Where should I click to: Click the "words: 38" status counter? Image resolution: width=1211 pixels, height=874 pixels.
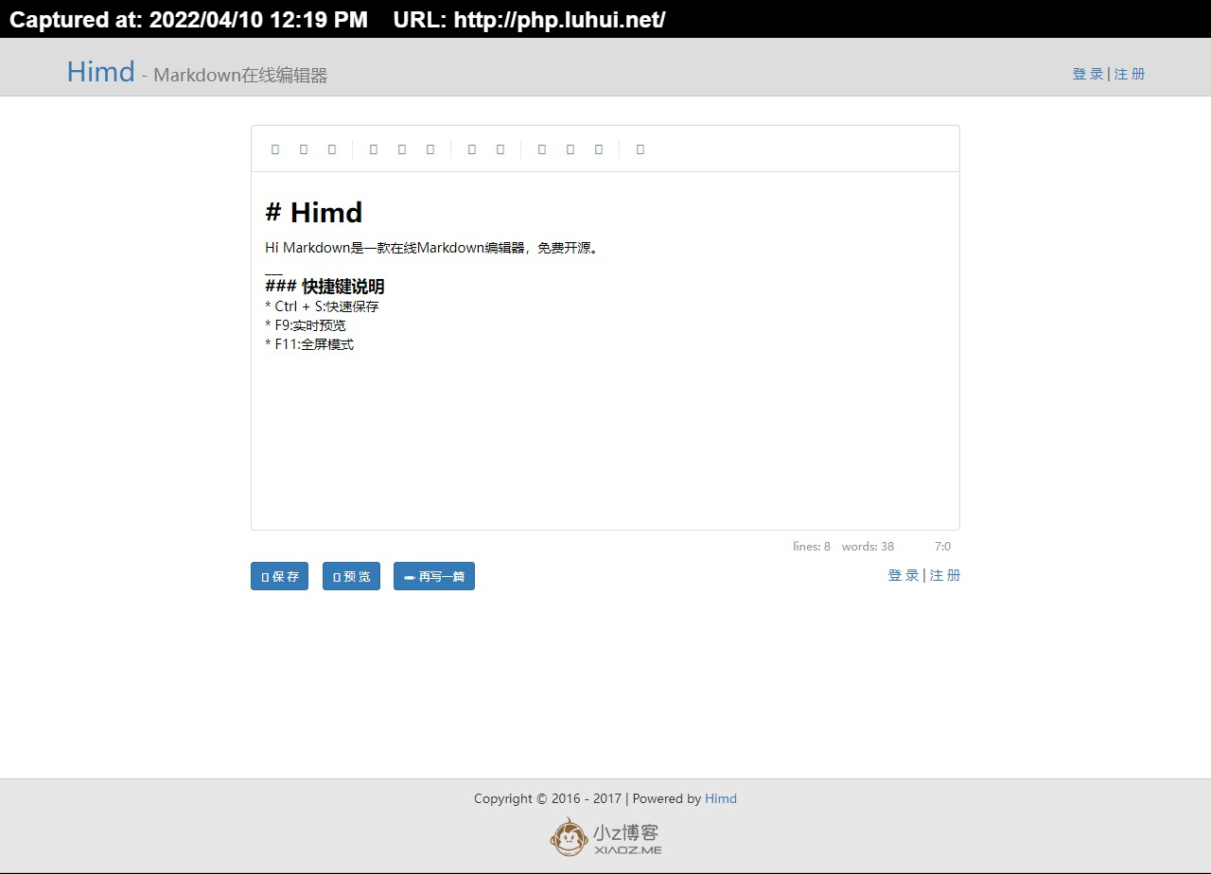point(868,547)
